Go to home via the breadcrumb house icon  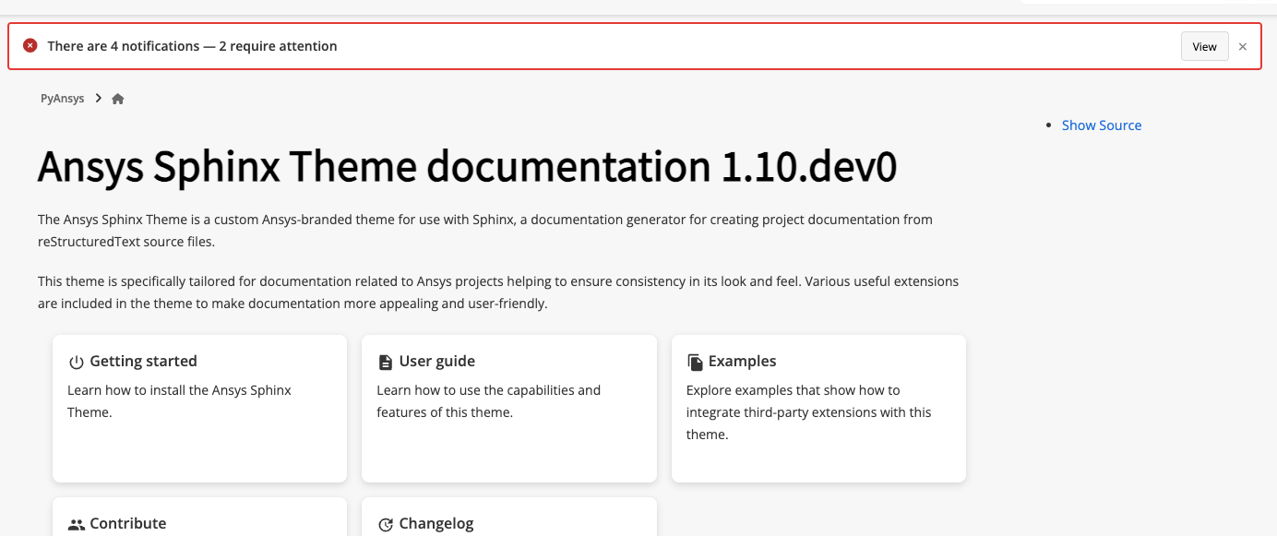coord(118,99)
